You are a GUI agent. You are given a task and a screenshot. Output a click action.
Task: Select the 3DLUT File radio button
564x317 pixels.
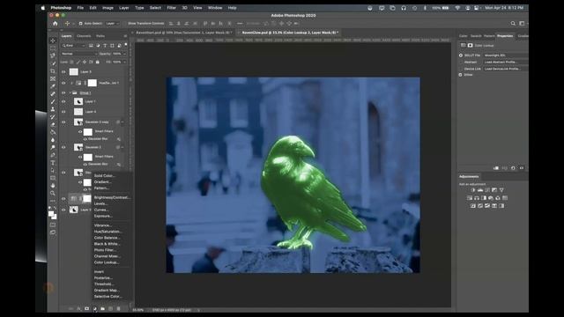pyautogui.click(x=461, y=55)
